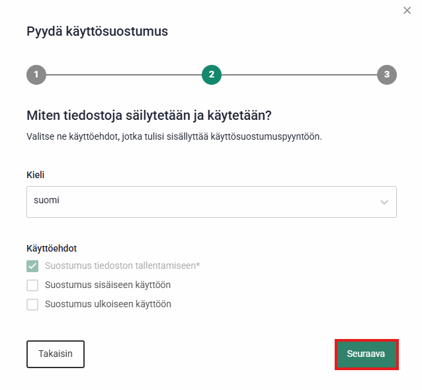
Task: Click the selected value suomi
Action: coord(46,200)
